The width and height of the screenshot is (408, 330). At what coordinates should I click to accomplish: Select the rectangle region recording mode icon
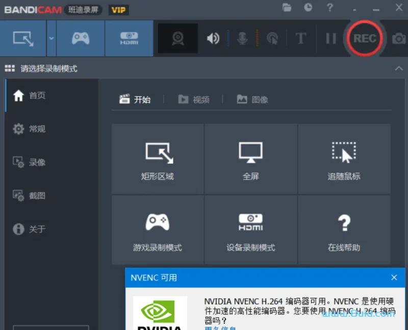[22, 38]
